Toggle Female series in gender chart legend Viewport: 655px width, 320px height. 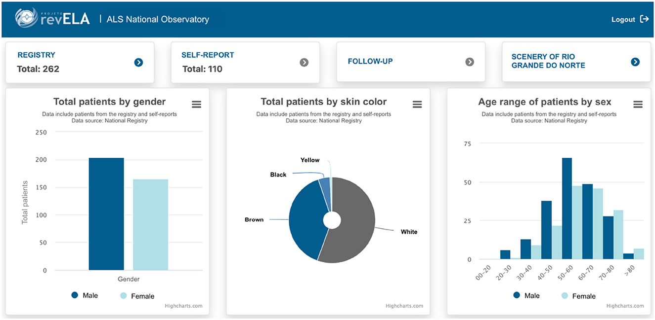(137, 296)
